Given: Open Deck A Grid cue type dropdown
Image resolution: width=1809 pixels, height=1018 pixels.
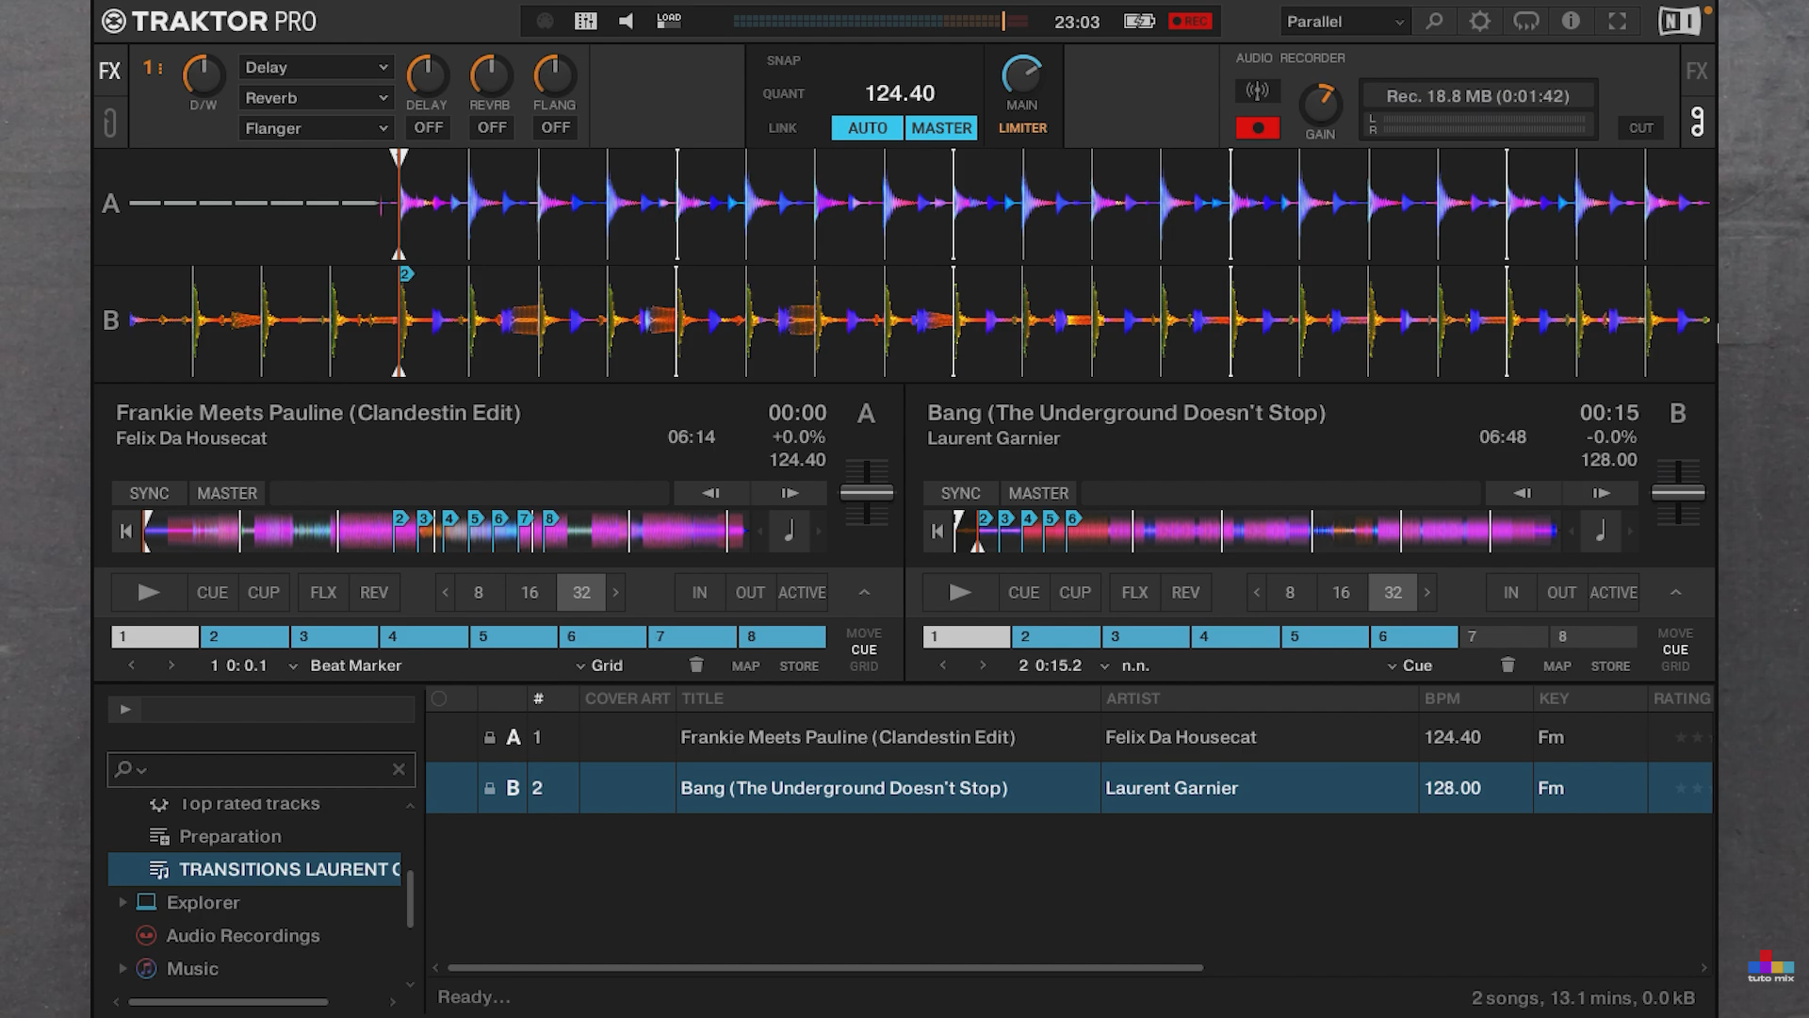Looking at the screenshot, I should point(599,665).
